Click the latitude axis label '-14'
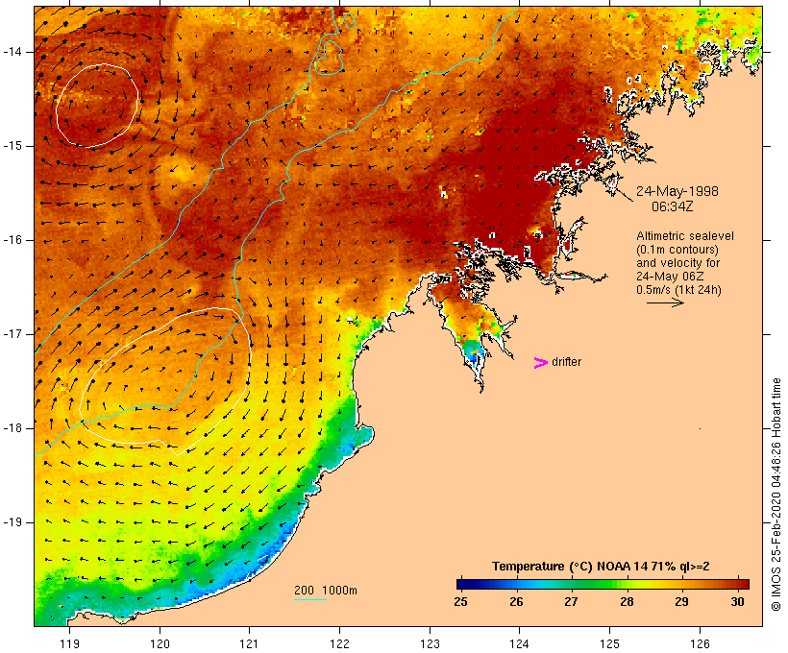Viewport: 788px width, 653px height. coord(12,51)
